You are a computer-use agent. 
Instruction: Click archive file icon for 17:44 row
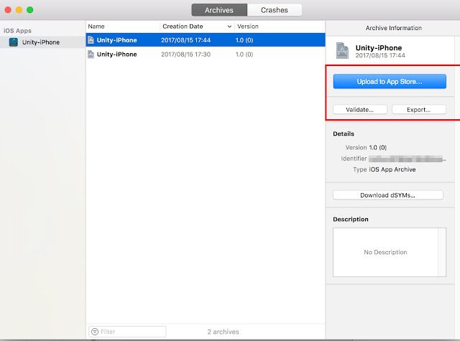click(91, 39)
